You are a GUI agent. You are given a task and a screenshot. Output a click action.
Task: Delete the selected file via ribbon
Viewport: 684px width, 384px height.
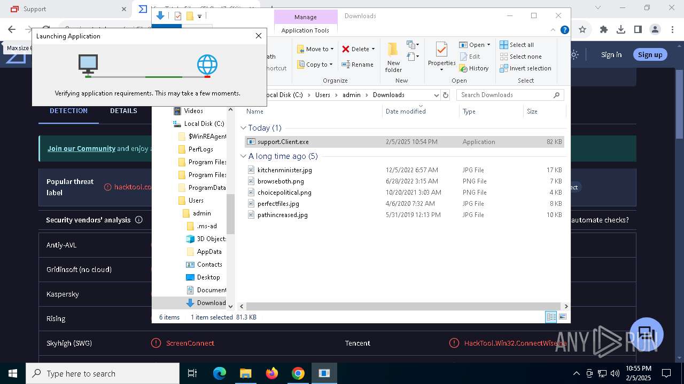click(358, 49)
